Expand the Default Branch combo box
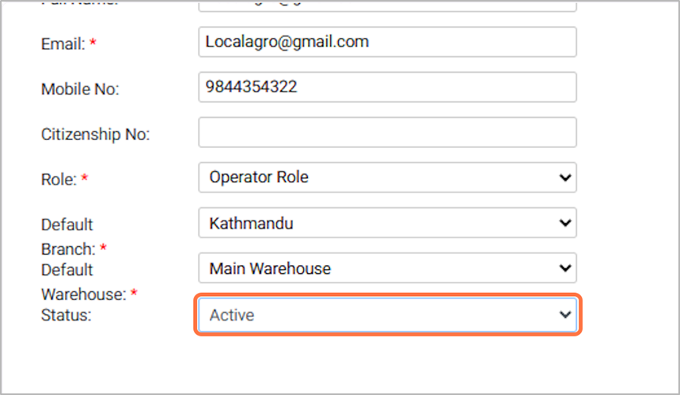The image size is (680, 395). click(x=380, y=223)
